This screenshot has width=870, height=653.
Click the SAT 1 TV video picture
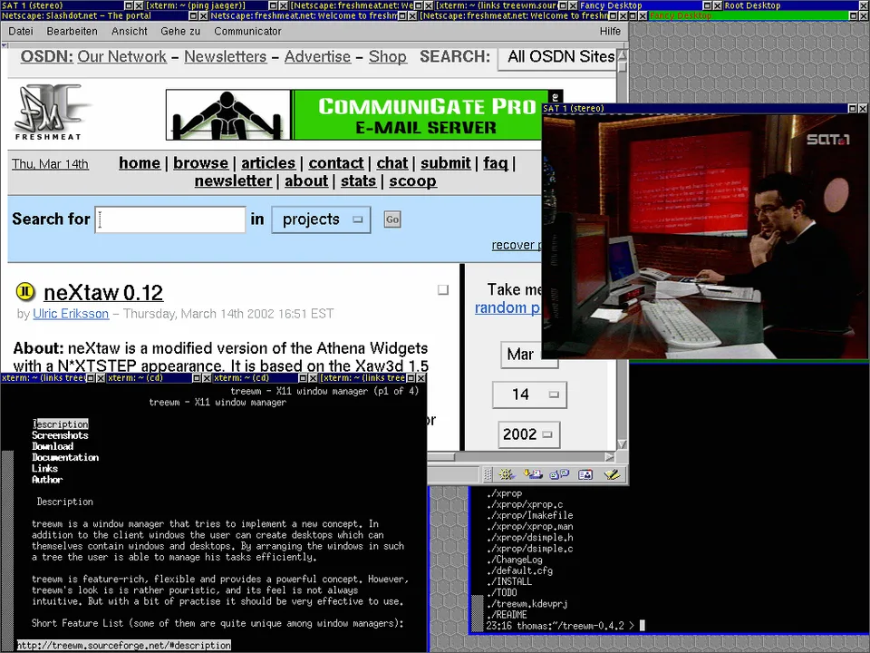pos(705,237)
